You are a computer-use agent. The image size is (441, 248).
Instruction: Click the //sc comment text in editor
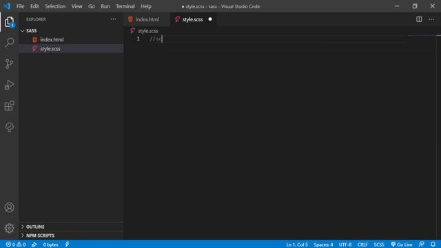156,39
